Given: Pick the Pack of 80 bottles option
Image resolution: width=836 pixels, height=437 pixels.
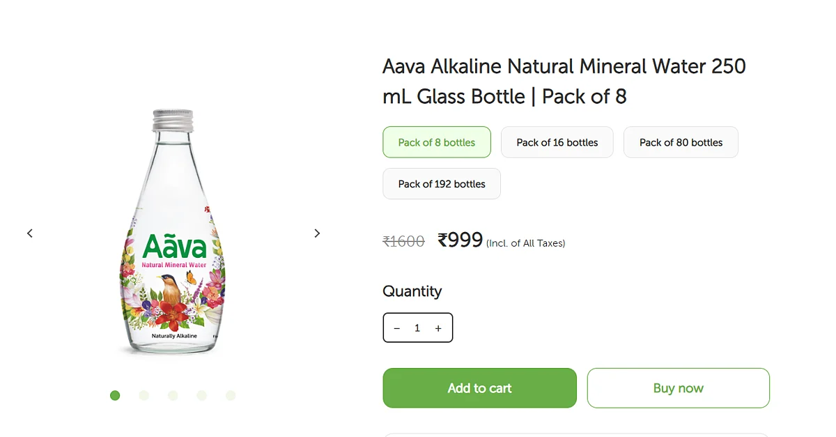Looking at the screenshot, I should coord(681,142).
